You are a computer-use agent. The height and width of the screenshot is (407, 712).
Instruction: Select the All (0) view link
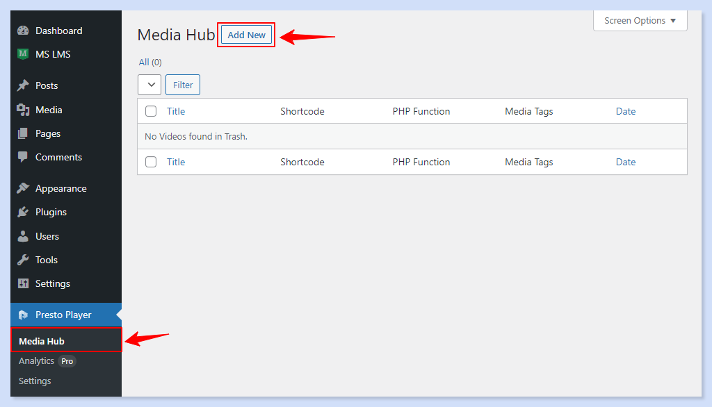click(x=150, y=63)
